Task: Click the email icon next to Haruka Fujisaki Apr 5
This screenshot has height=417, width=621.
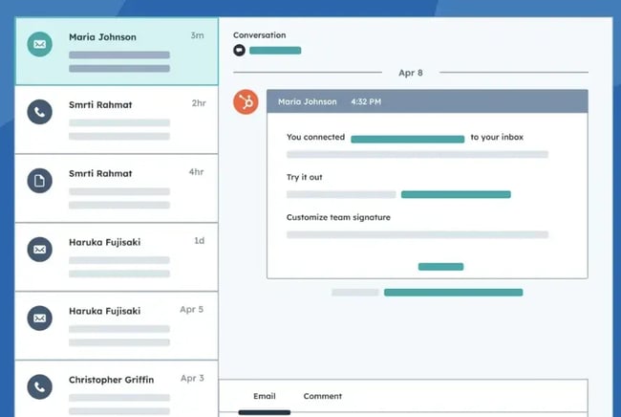Action: click(x=39, y=318)
